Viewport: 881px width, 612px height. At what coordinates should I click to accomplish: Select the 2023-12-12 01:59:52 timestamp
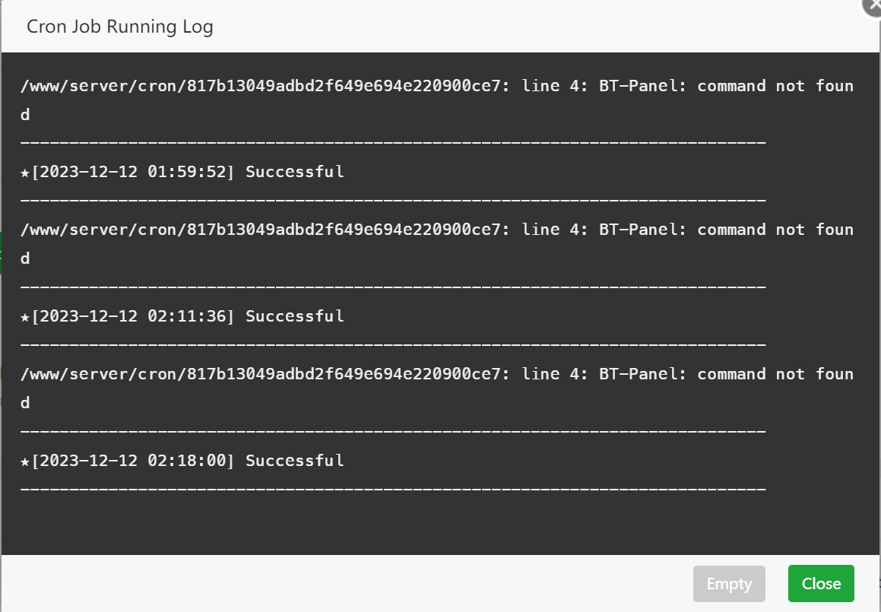click(x=133, y=172)
